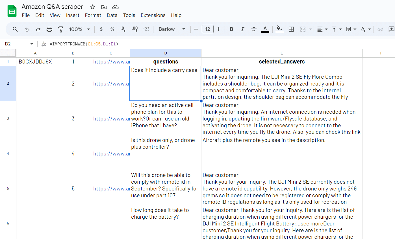The height and width of the screenshot is (239, 395).
Task: Toggle strikethrough formatting
Action: point(254,29)
